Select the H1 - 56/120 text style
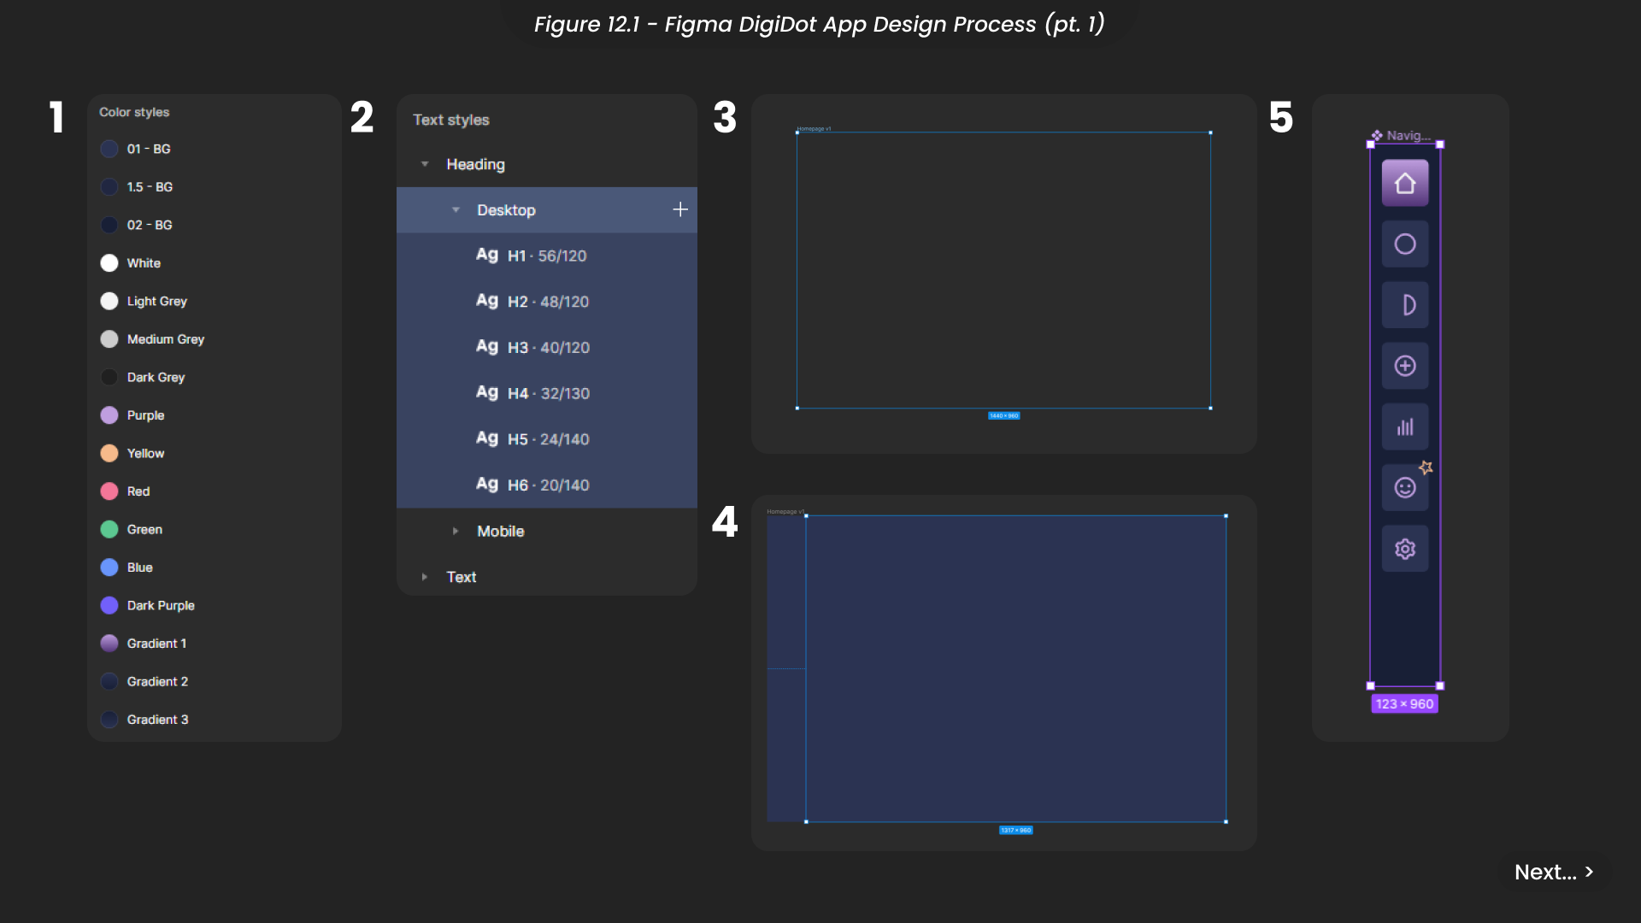The height and width of the screenshot is (923, 1641). tap(547, 256)
